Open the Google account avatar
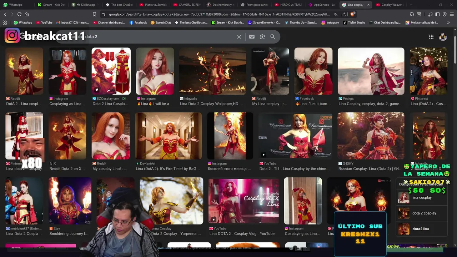The height and width of the screenshot is (257, 457). [443, 37]
